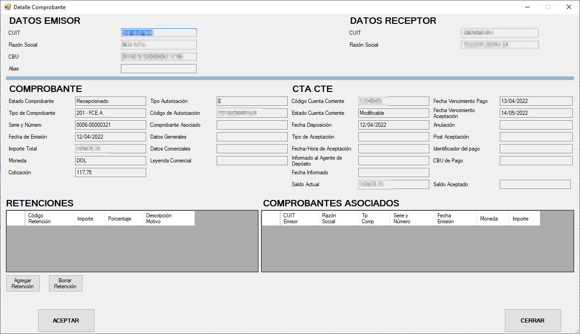Click the empty CBU de Pago field
This screenshot has width=580, height=334.
coord(536,161)
